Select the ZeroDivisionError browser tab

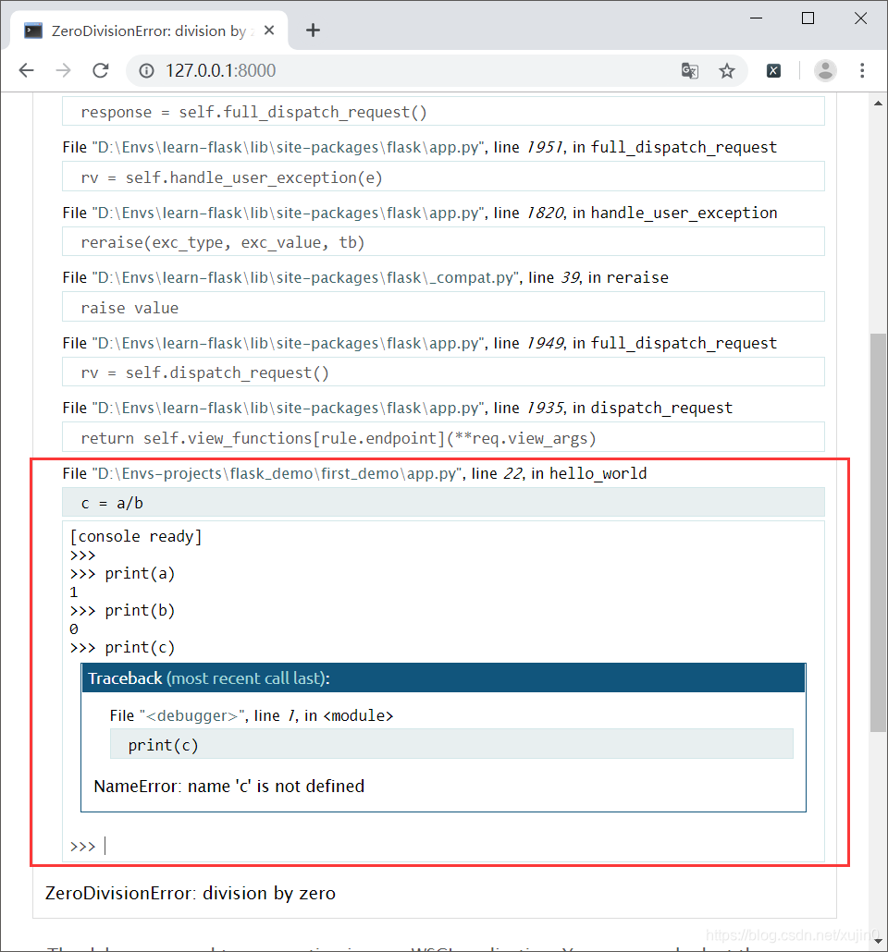[x=149, y=31]
